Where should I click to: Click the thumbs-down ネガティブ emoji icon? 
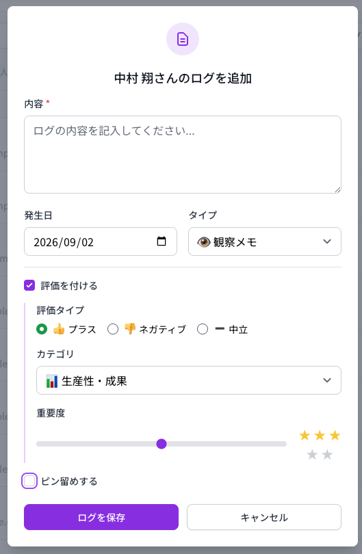click(x=130, y=329)
